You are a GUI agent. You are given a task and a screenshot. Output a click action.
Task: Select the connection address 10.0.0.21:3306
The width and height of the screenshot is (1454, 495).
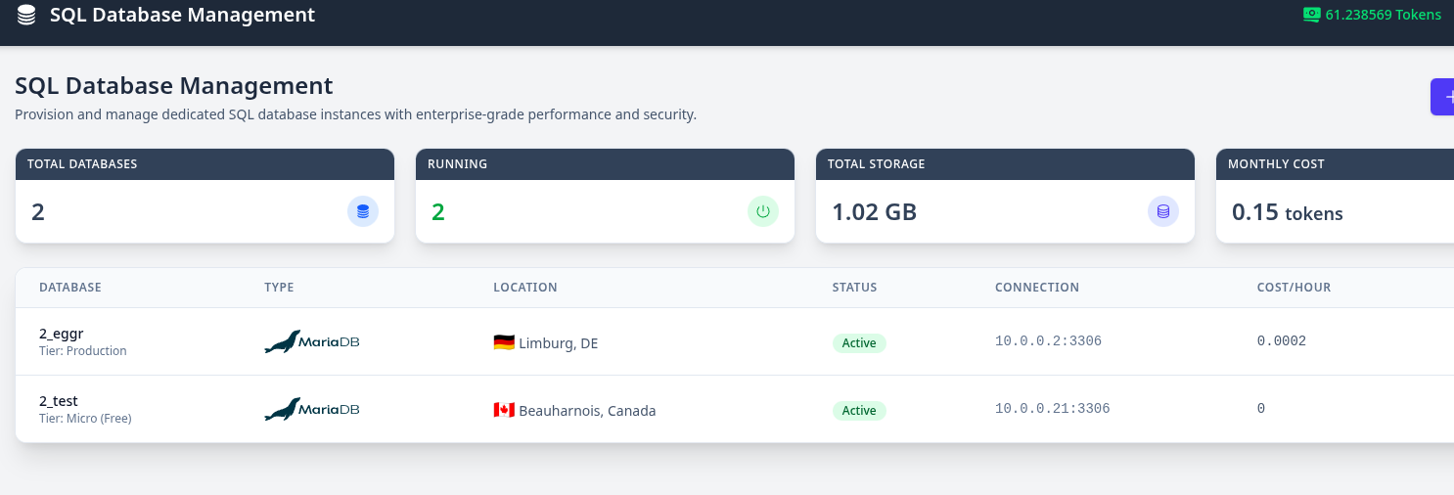tap(1052, 409)
